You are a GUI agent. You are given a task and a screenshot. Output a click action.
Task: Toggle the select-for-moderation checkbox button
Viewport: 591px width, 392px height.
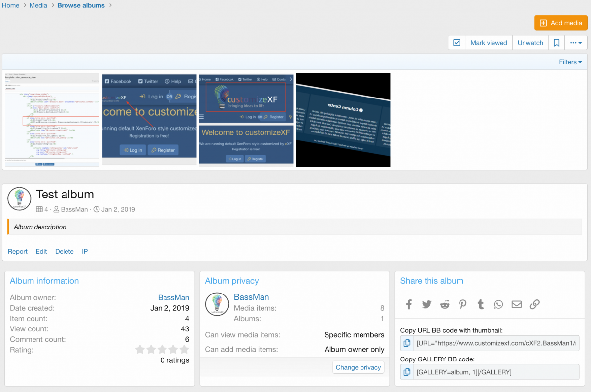click(x=457, y=43)
